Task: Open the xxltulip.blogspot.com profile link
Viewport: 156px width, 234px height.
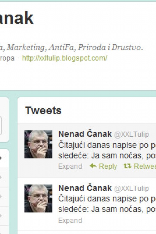Action: [x=65, y=58]
